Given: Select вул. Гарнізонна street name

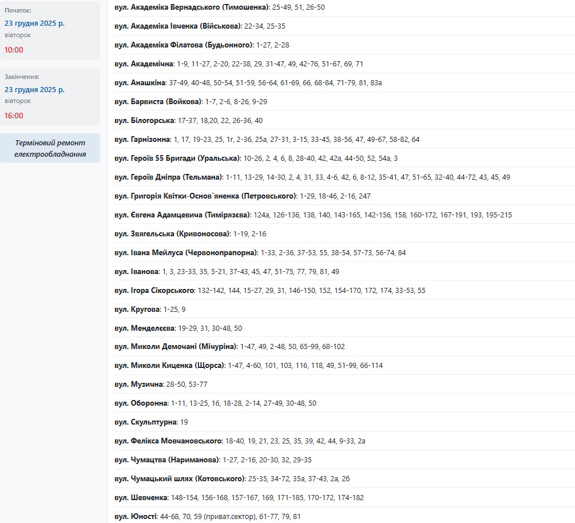Looking at the screenshot, I should coord(142,140).
